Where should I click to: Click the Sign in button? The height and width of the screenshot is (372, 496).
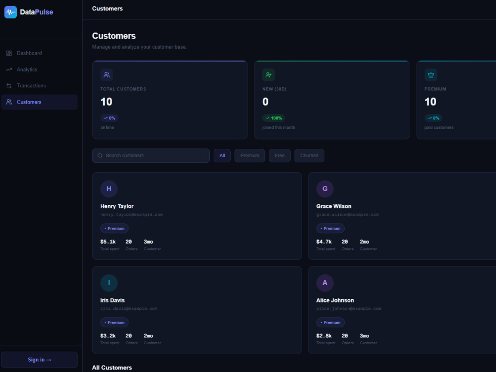pyautogui.click(x=39, y=360)
